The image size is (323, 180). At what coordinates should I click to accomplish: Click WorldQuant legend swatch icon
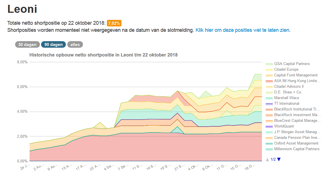point(269,127)
